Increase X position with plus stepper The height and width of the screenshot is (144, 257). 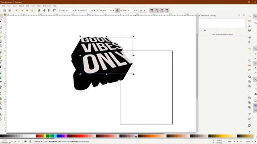click(76, 10)
